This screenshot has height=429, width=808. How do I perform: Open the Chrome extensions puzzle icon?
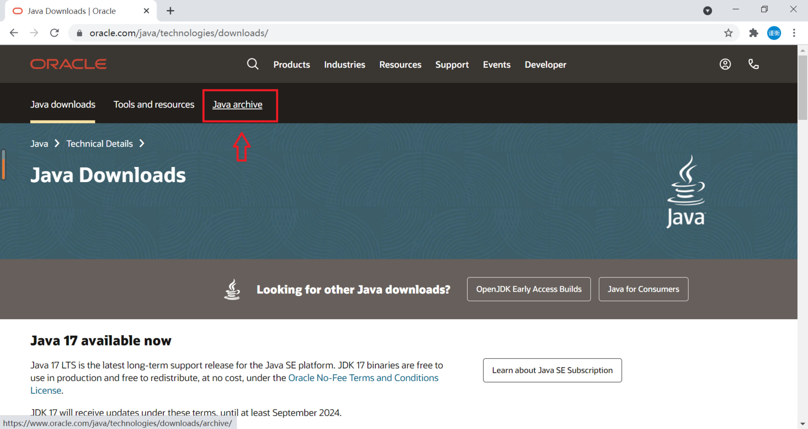(x=753, y=33)
